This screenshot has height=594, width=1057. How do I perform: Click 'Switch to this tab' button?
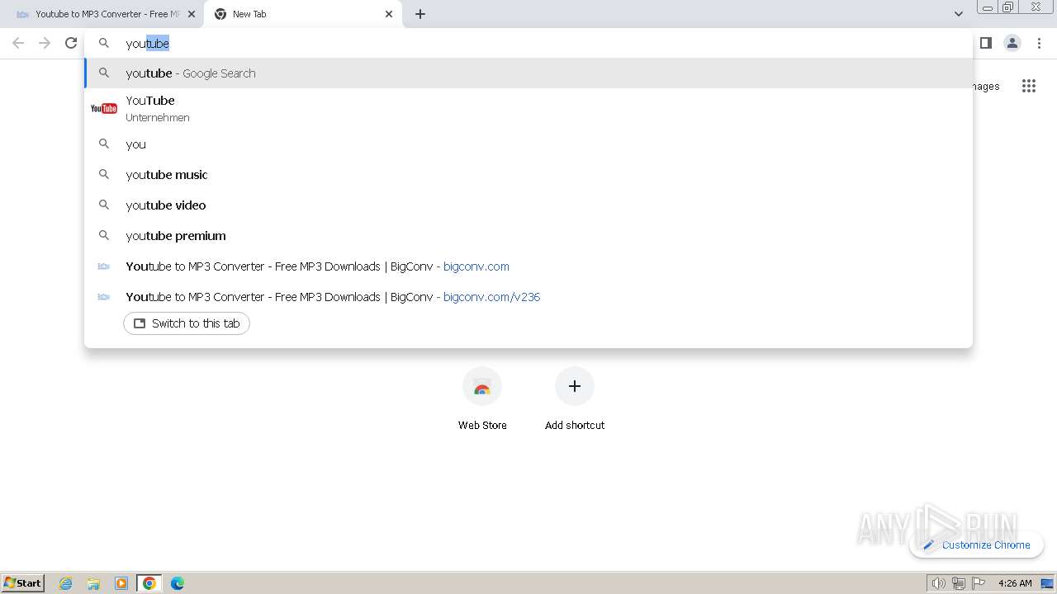coord(187,323)
